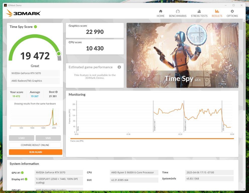249x193 pixels.
Task: Open the Home icon in navigation
Action: point(161,11)
